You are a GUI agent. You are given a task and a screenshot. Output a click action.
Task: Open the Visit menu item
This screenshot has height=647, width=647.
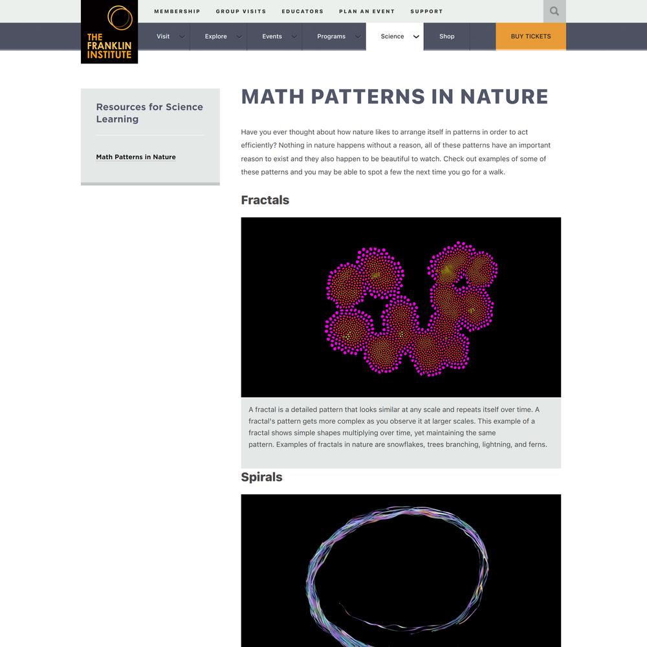pos(163,36)
